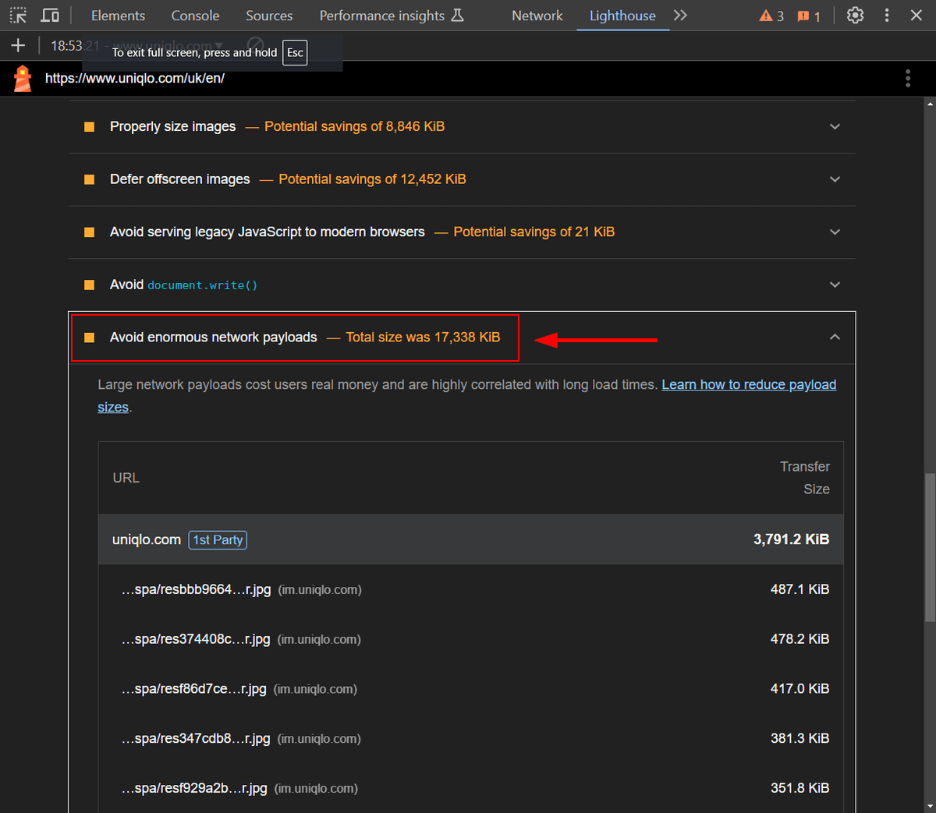Click the Defer offscreen images warning square

(89, 179)
